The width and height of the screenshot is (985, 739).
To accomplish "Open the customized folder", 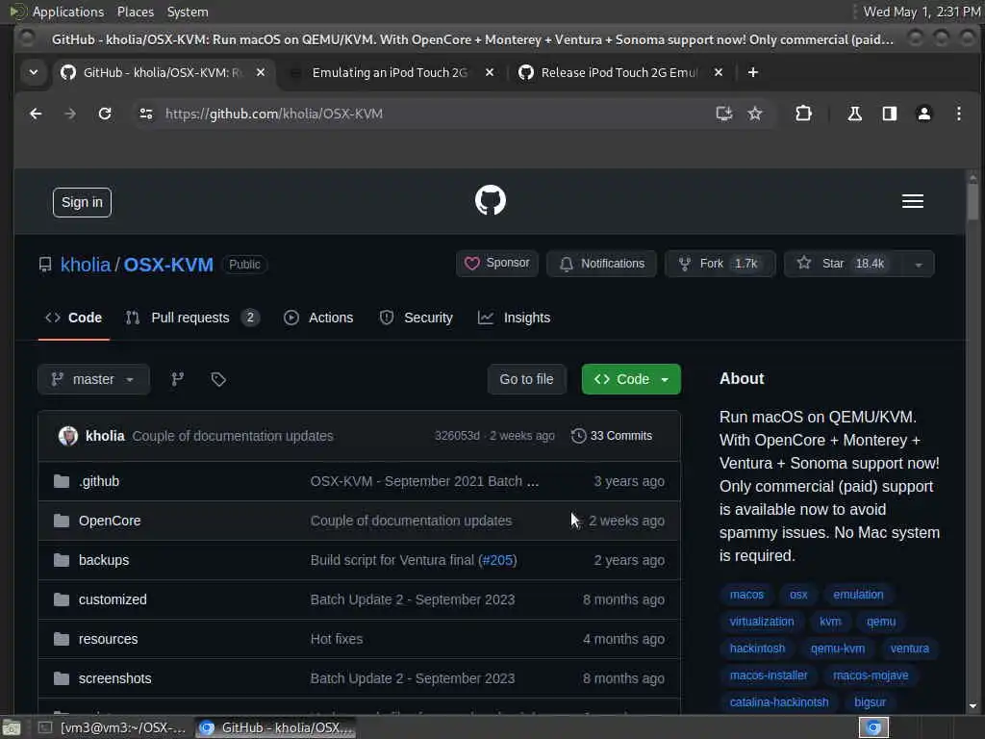I will (x=113, y=599).
